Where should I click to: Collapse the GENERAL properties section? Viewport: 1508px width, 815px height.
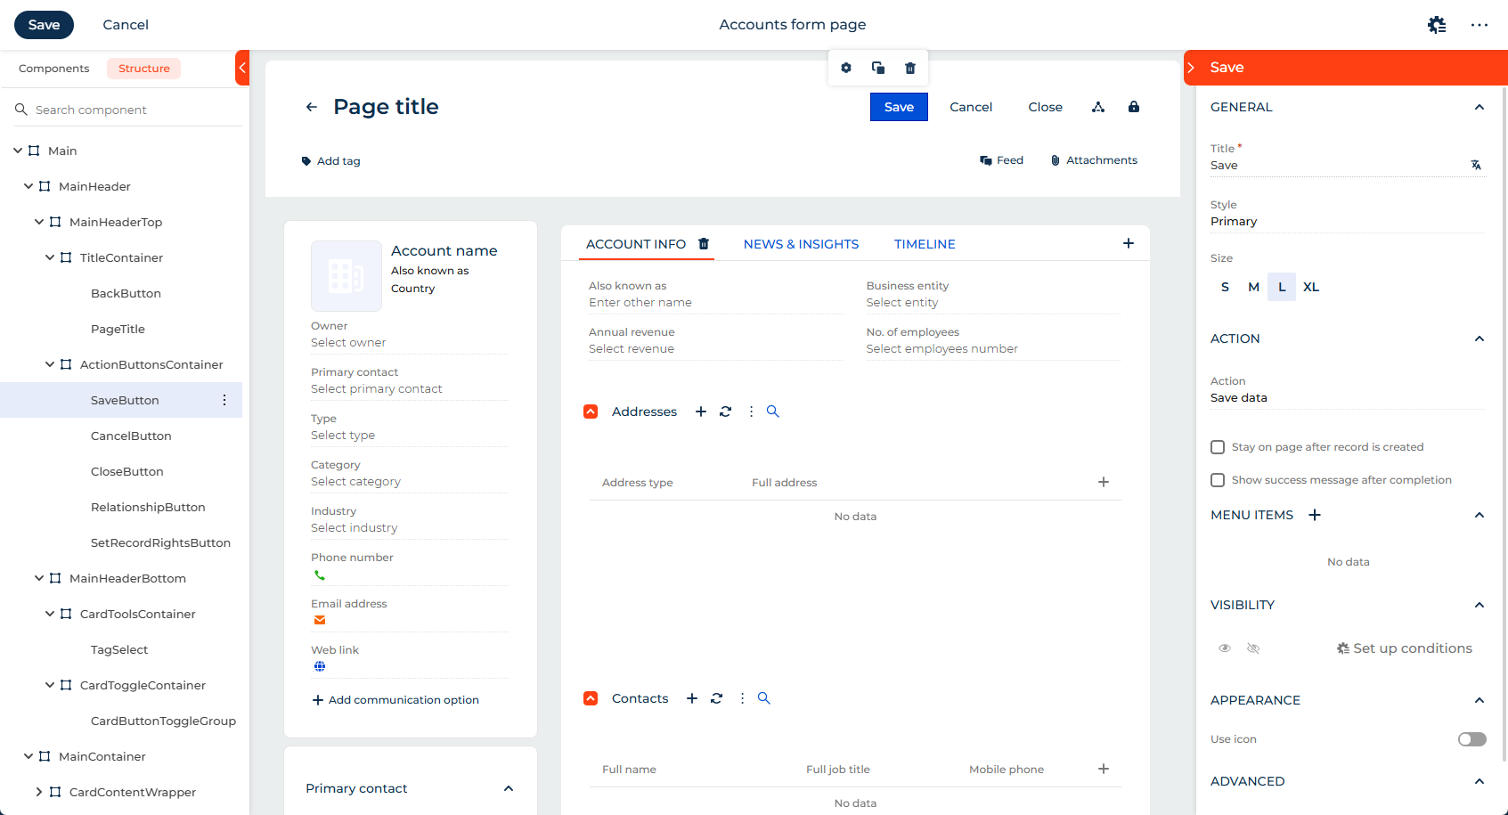(x=1479, y=107)
